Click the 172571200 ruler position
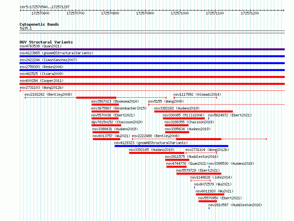294x221 pixels. tap(250, 13)
